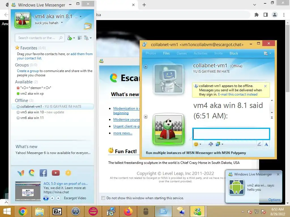Click the add a contact icon

(70, 38)
